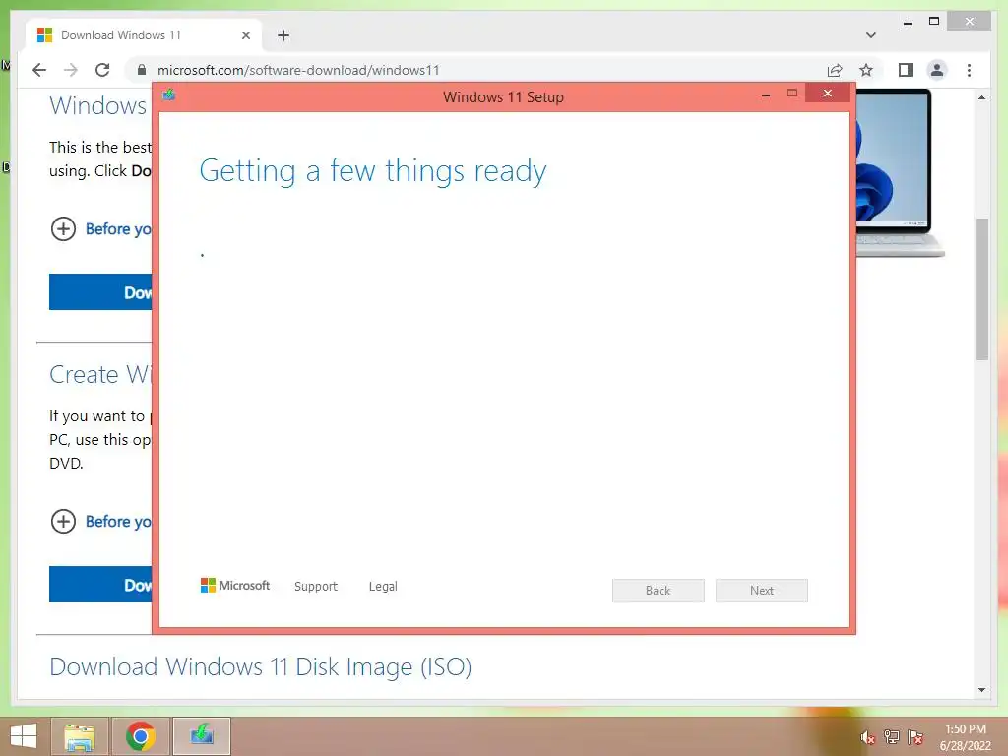The width and height of the screenshot is (1008, 756).
Task: Expand second Before you begin section
Action: point(63,522)
